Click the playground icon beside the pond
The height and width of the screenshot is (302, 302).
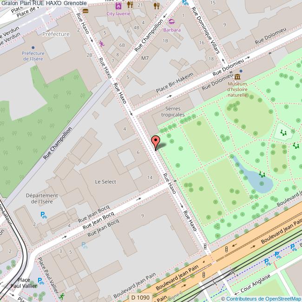(x=262, y=175)
